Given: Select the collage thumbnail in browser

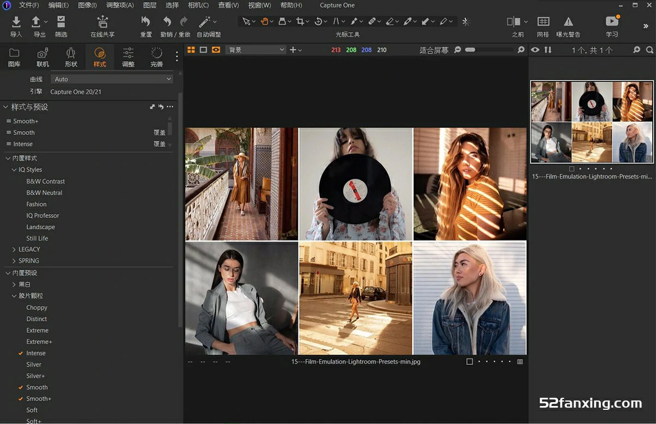Looking at the screenshot, I should 591,122.
